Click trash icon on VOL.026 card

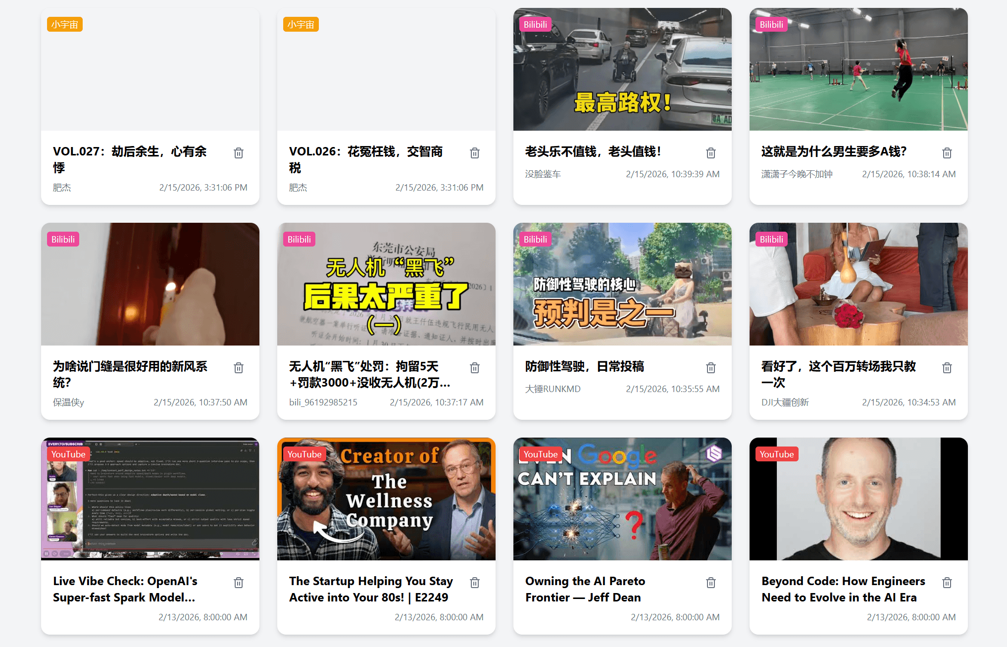point(475,153)
